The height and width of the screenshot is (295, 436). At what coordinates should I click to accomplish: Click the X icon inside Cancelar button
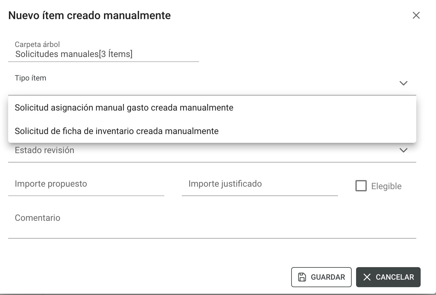click(367, 277)
